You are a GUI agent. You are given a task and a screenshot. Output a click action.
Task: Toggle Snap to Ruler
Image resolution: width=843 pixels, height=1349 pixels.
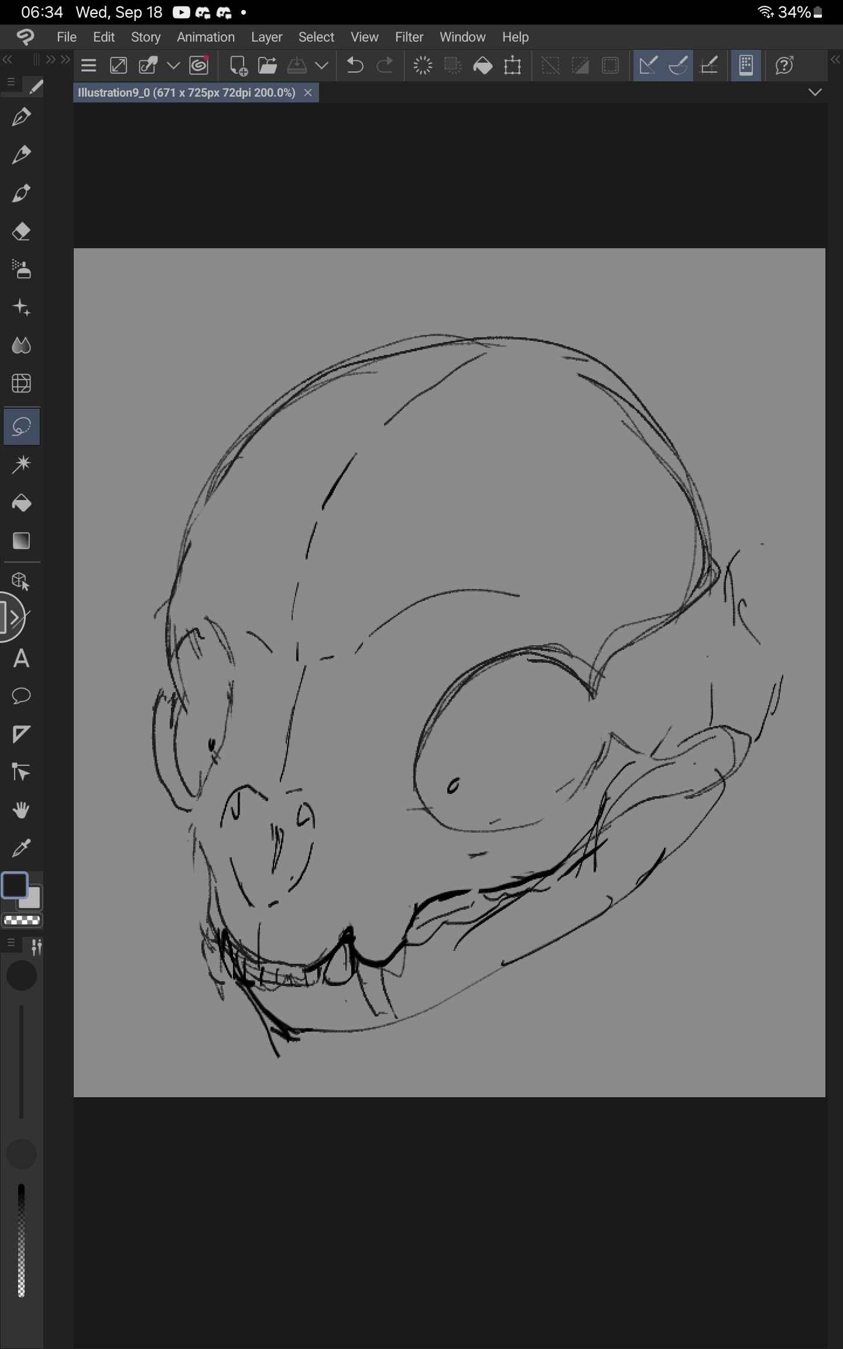[648, 66]
